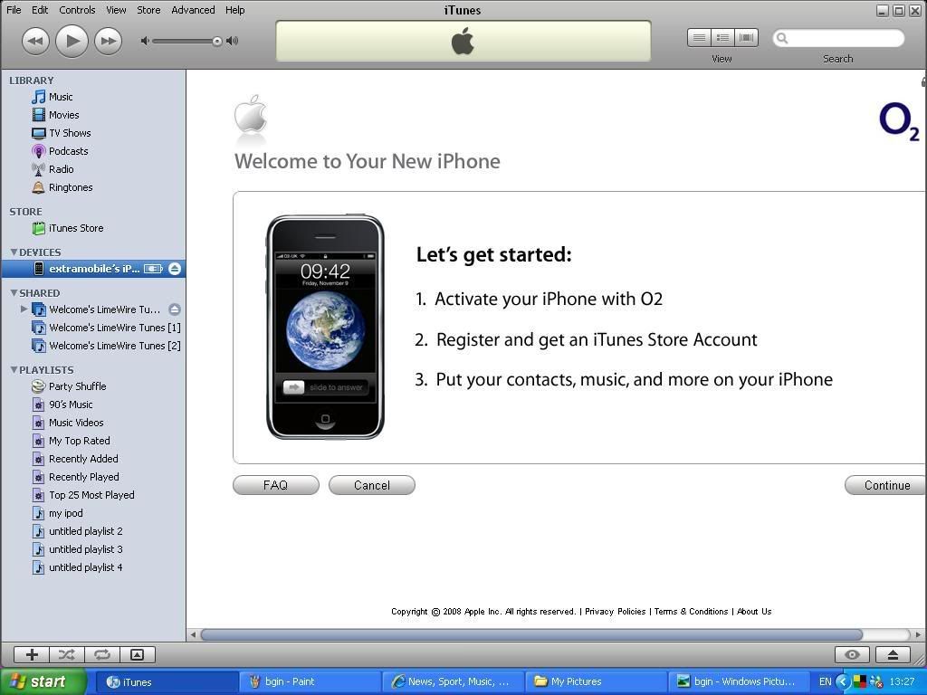
Task: Open the Top 25 Most Played playlist
Action: tap(91, 495)
